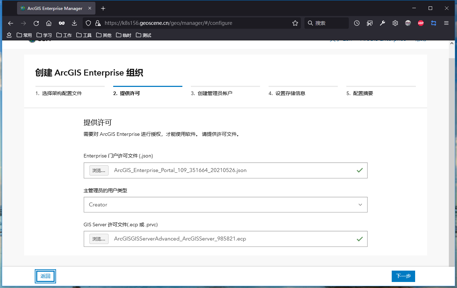The width and height of the screenshot is (457, 288).
Task: Open the 临时 bookmarks folder
Action: [x=123, y=35]
